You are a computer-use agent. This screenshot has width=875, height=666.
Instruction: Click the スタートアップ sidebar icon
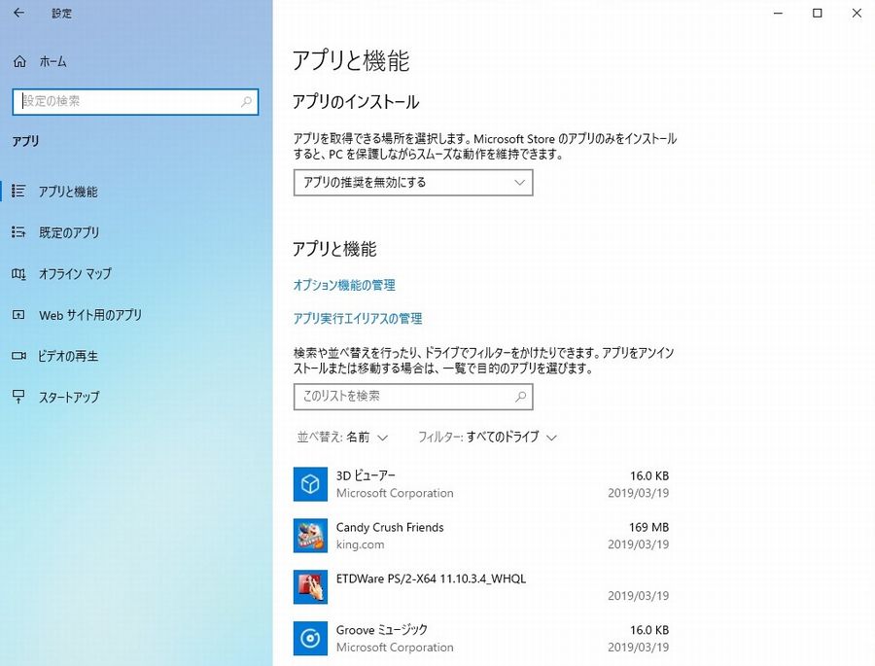click(x=18, y=397)
